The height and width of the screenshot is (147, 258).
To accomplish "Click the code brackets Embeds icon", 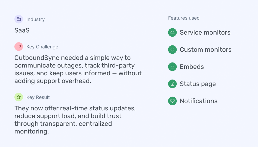I will click(172, 67).
